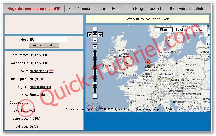The width and height of the screenshot is (216, 136).
Task: Click the Code postal label
Action: click(x=19, y=103)
